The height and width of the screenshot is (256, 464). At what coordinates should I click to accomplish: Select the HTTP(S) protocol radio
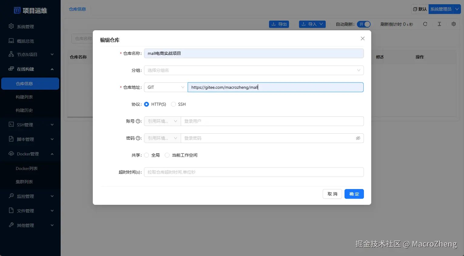(x=146, y=104)
